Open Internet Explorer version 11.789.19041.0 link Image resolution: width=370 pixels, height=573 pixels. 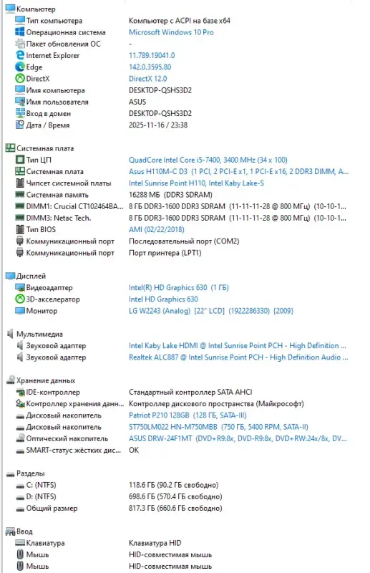[x=152, y=55]
